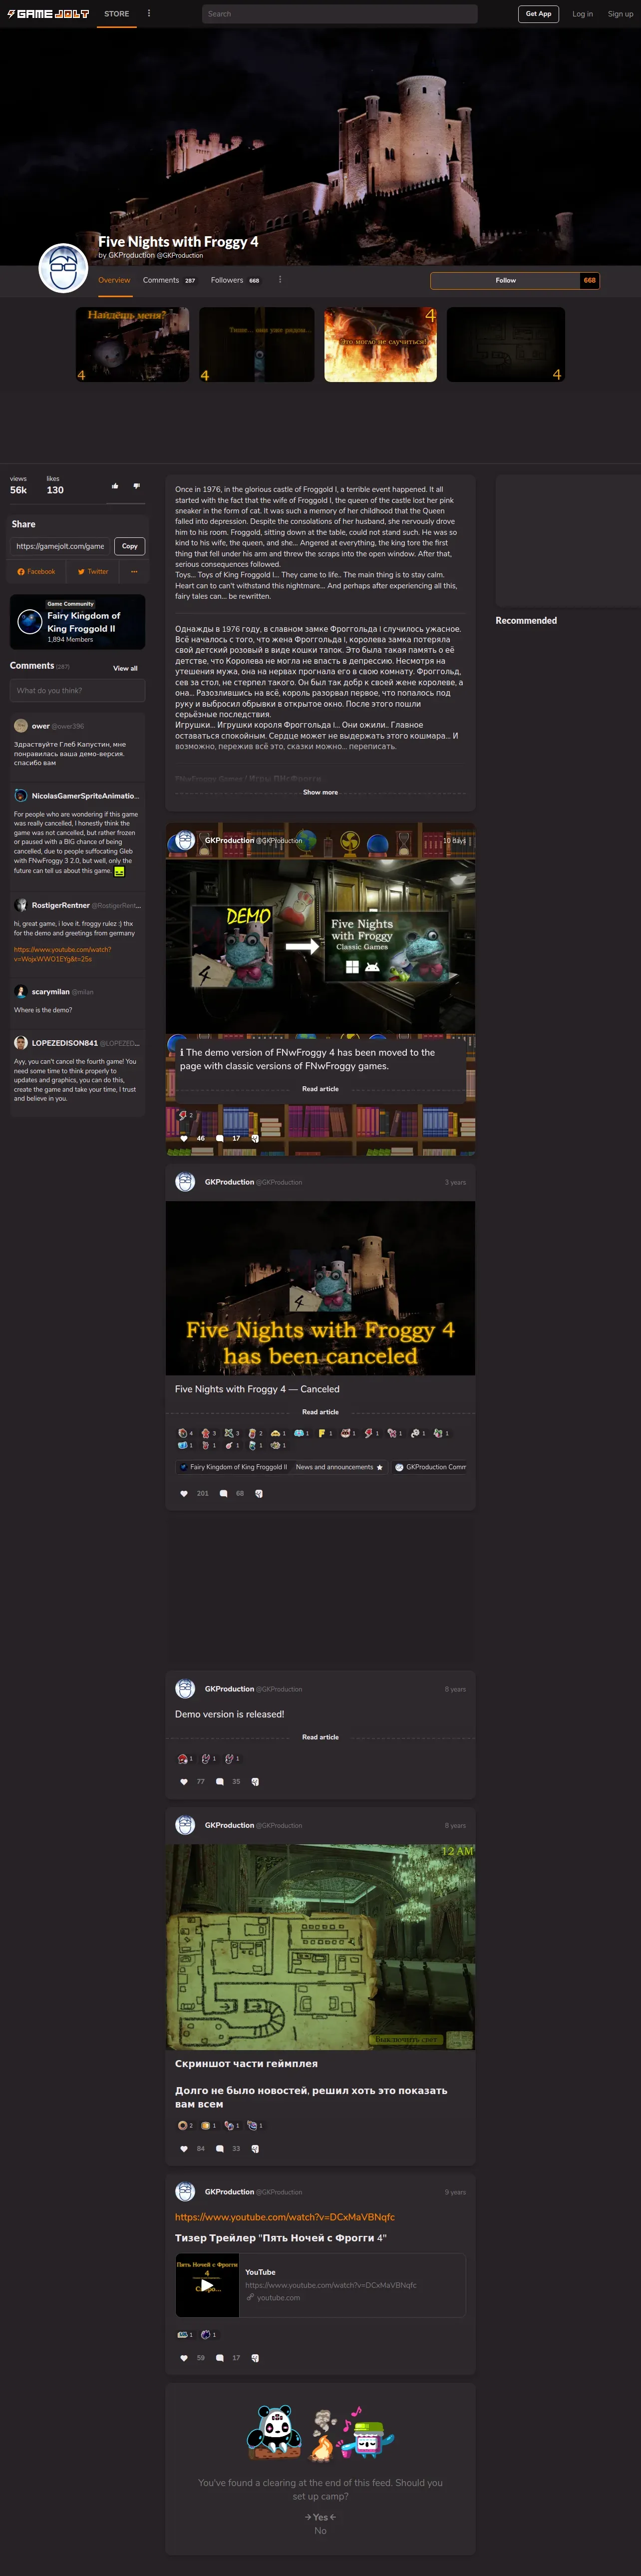Like the demo moved post (46 likes)
Screen dimensions: 641x2576
coord(183,1138)
